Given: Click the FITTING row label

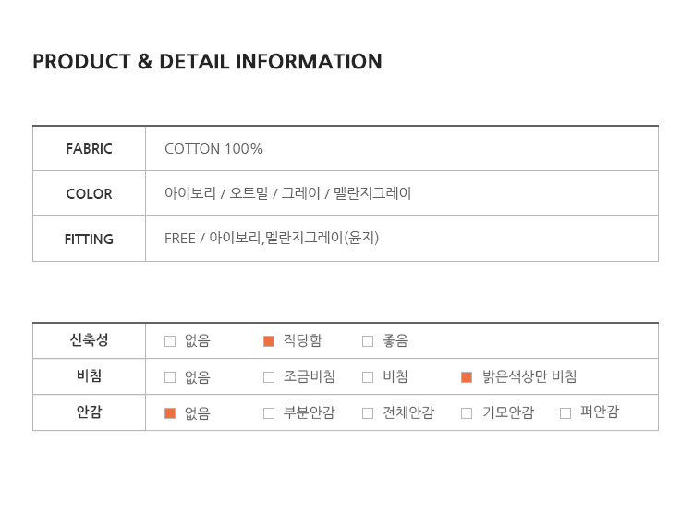Looking at the screenshot, I should coord(89,239).
